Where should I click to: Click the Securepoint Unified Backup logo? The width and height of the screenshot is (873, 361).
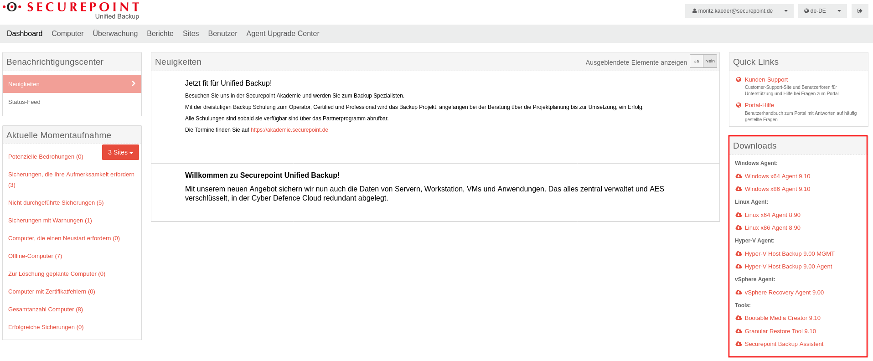coord(71,10)
